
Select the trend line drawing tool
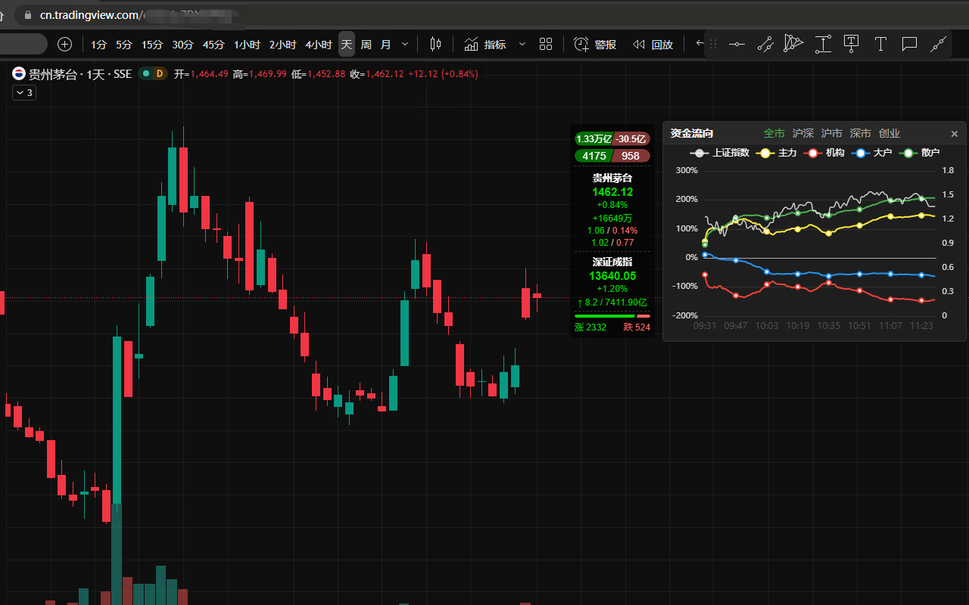click(765, 45)
